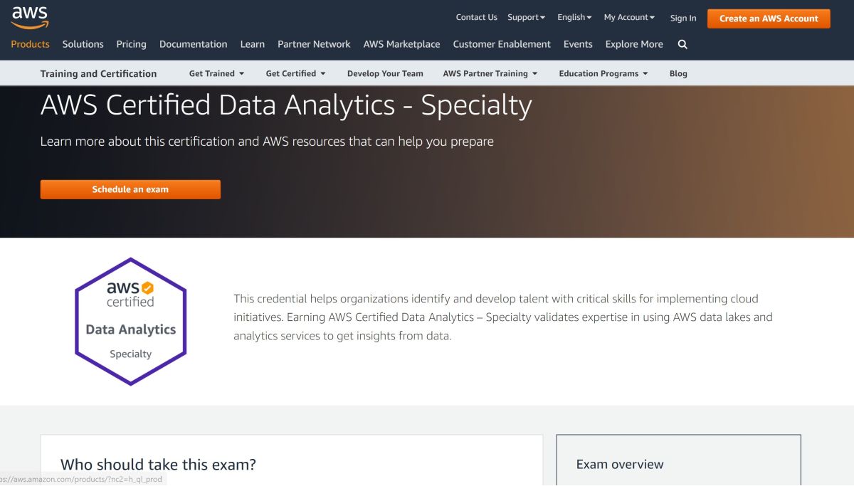Click Create an AWS Account

[768, 19]
